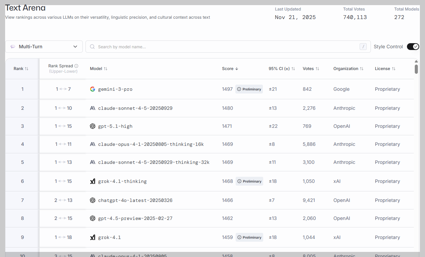Click the Search by model name field
The height and width of the screenshot is (257, 425).
pos(228,47)
